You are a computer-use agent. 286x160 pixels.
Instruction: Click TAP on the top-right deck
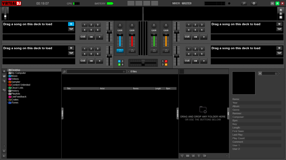tap(279, 29)
